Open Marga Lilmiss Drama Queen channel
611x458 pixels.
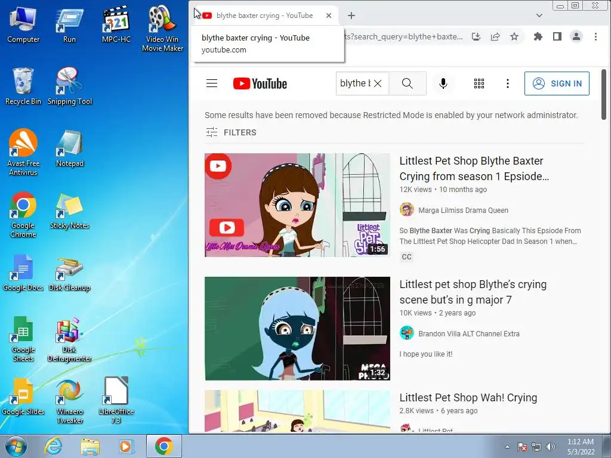[463, 211]
